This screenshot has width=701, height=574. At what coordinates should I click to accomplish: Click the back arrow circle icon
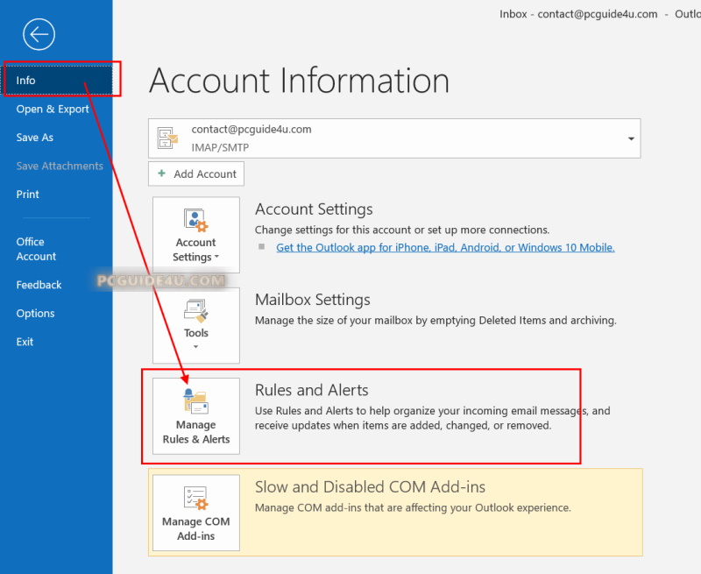tap(39, 35)
